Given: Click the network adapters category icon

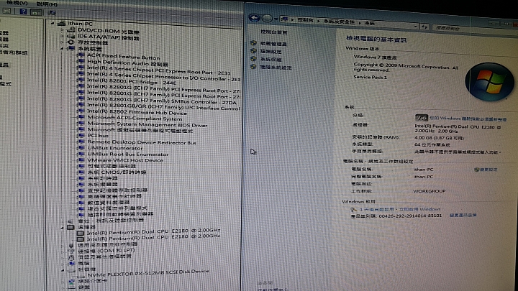Looking at the screenshot, I should tap(71, 282).
